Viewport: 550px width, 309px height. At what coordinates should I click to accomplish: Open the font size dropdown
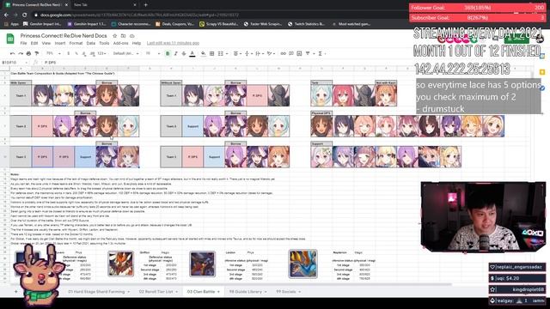(x=153, y=53)
